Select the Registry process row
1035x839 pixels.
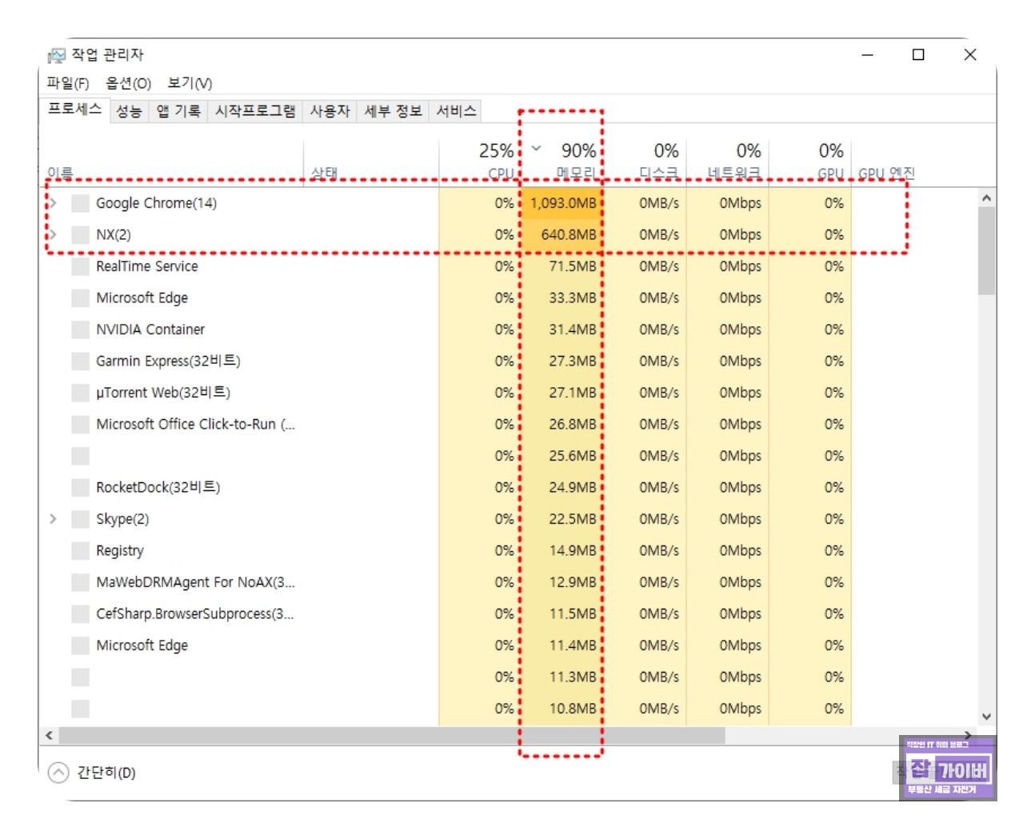click(x=508, y=550)
